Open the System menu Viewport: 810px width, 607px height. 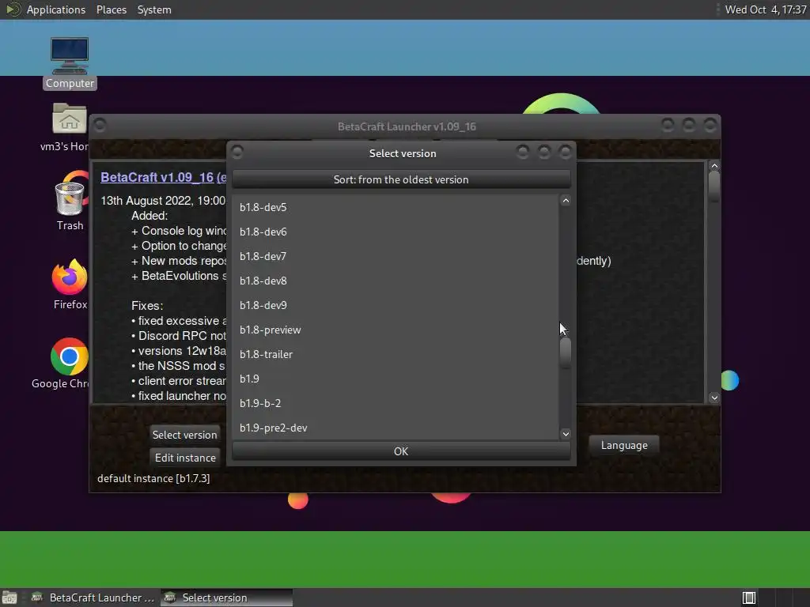(x=154, y=9)
